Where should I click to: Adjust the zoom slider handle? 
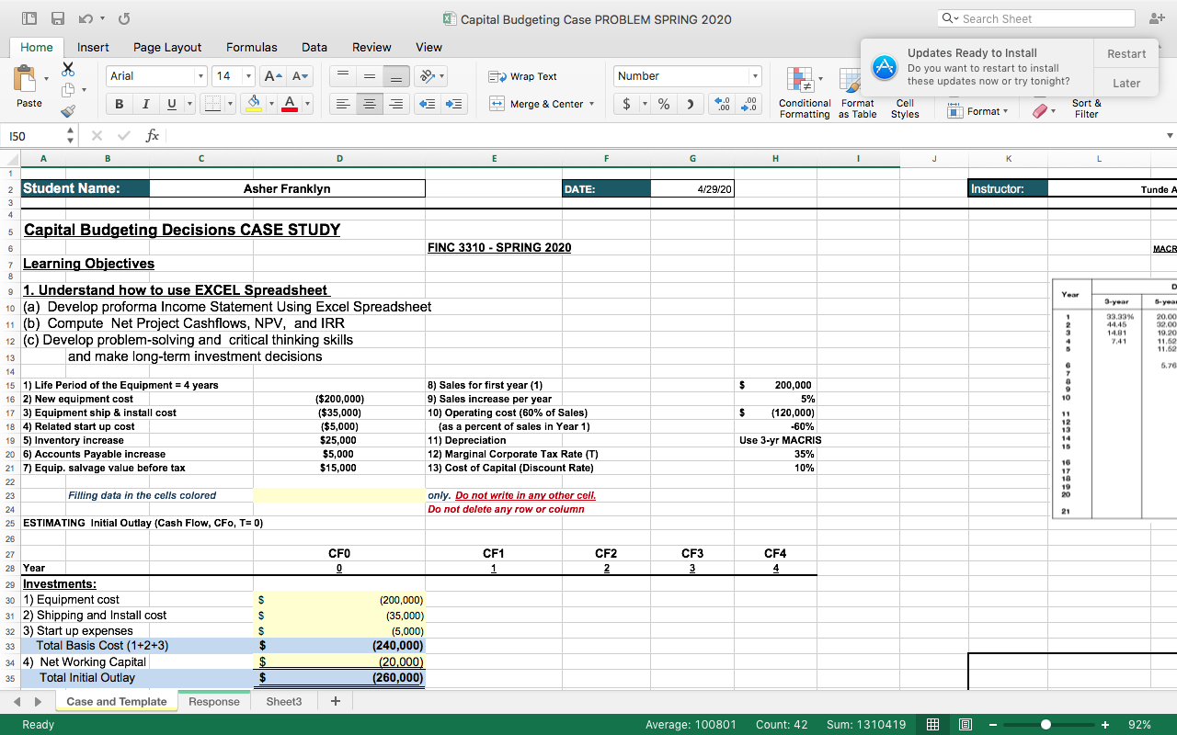tap(1046, 724)
